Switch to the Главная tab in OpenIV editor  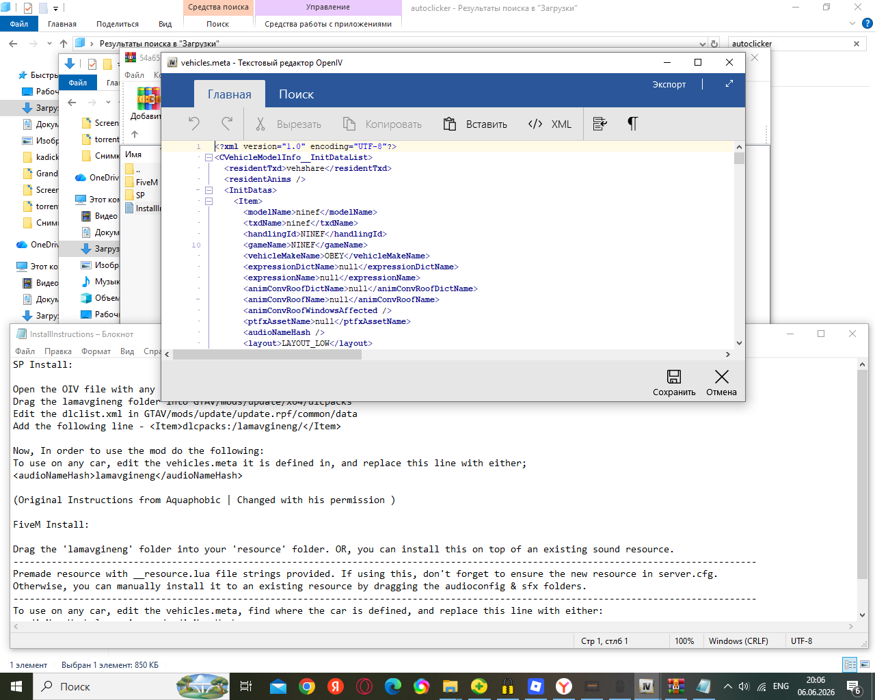point(230,94)
